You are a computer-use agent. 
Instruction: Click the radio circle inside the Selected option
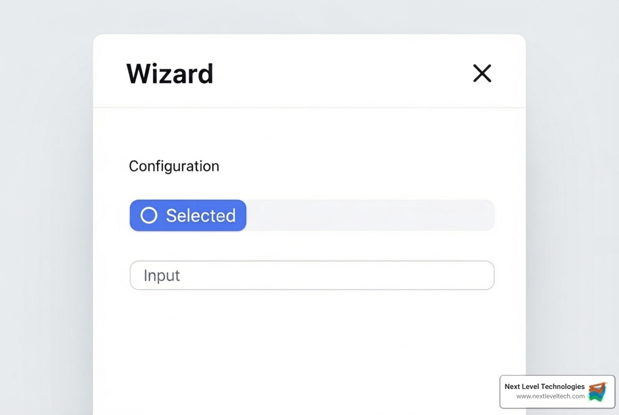point(148,215)
